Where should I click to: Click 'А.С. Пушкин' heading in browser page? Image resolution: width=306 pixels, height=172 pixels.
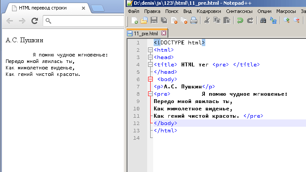click(25, 40)
